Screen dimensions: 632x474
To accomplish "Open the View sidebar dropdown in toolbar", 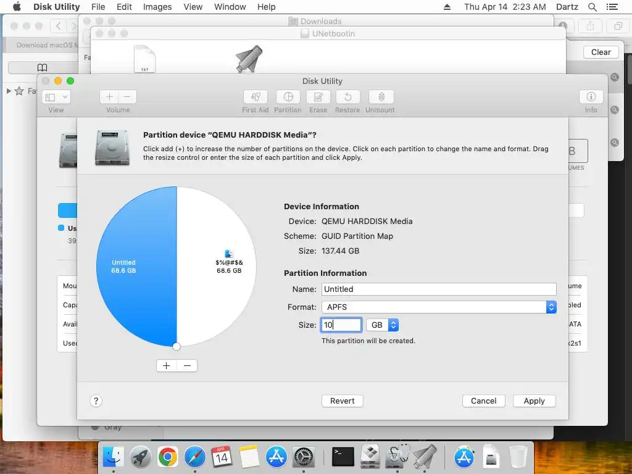I will coord(56,97).
